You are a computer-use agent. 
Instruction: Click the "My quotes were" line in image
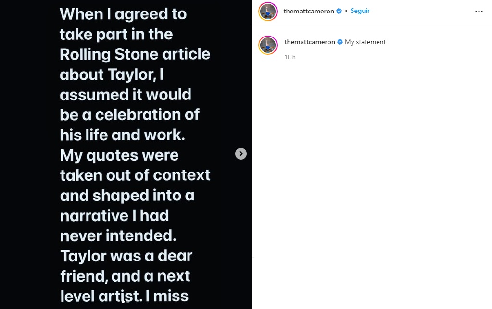119,155
